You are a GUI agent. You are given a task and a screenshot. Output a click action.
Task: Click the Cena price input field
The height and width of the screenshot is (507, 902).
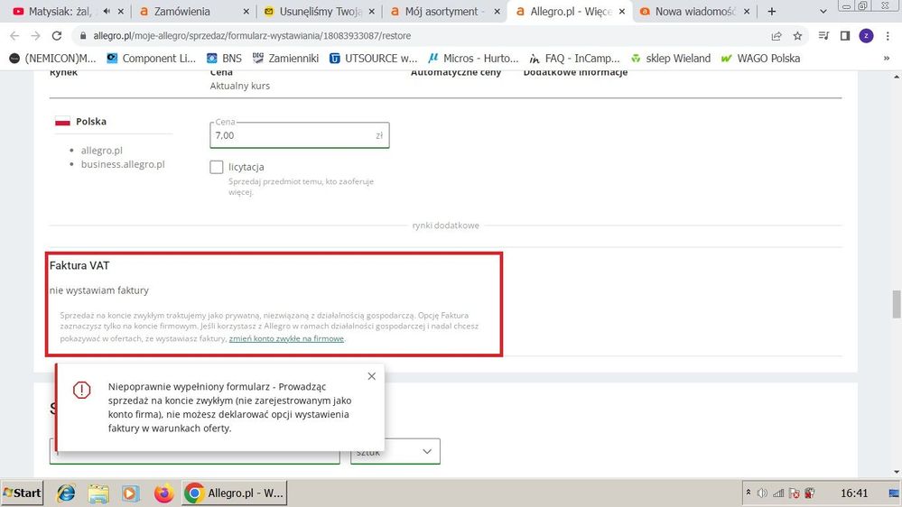point(291,135)
